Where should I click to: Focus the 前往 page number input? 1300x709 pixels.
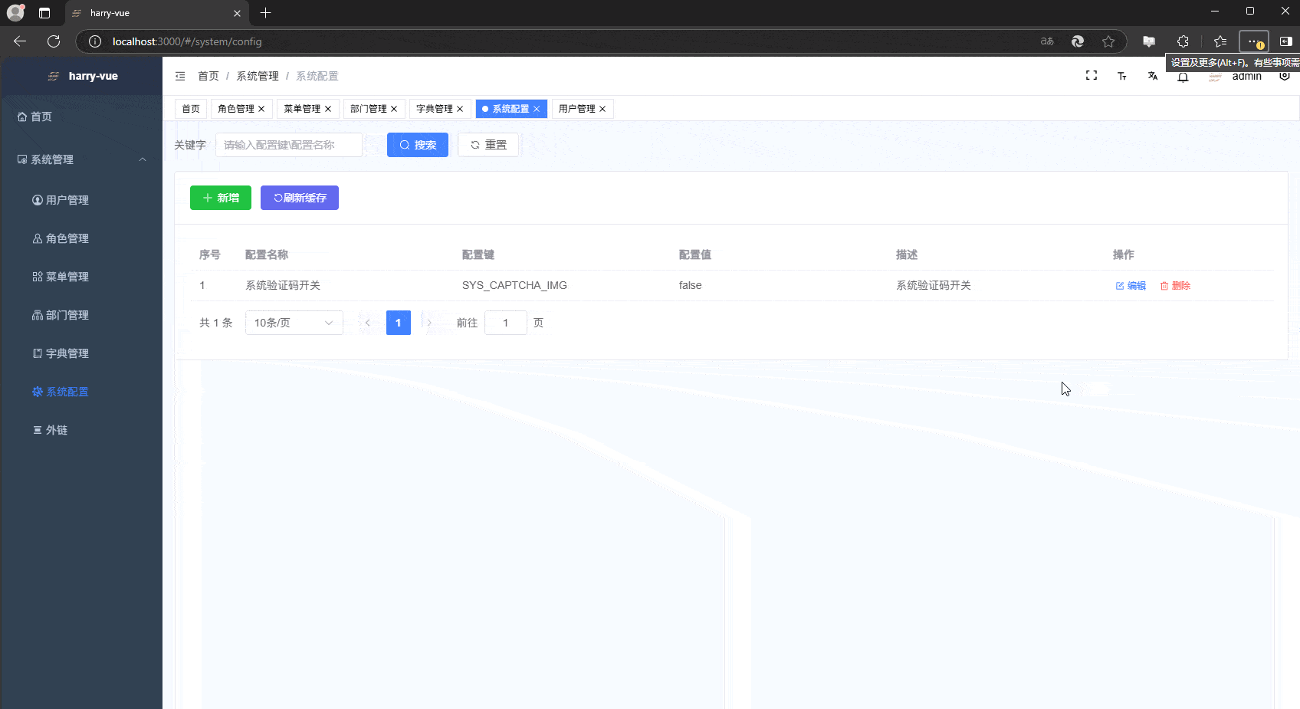pos(506,323)
